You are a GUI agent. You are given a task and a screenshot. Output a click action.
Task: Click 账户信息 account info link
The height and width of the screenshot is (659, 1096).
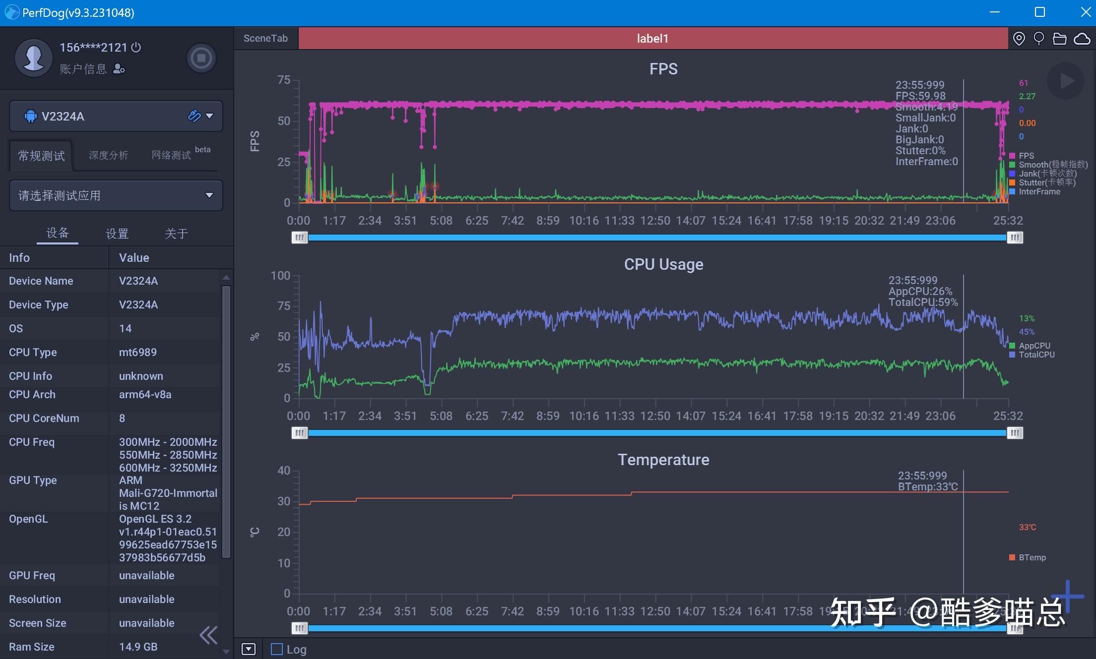pyautogui.click(x=83, y=69)
